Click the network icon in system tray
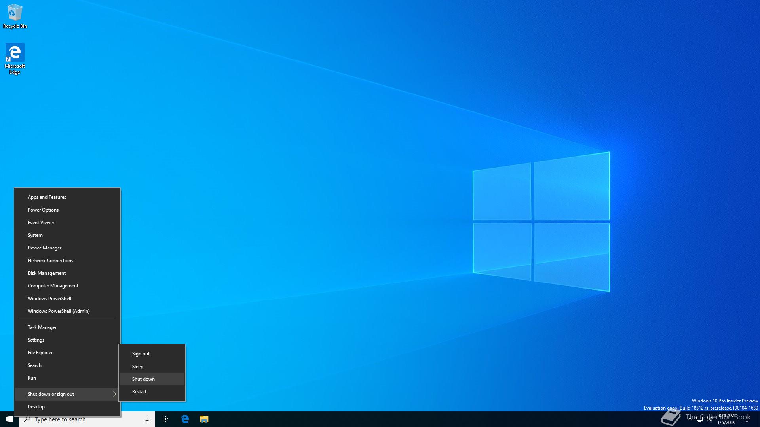Image resolution: width=760 pixels, height=427 pixels. click(699, 419)
